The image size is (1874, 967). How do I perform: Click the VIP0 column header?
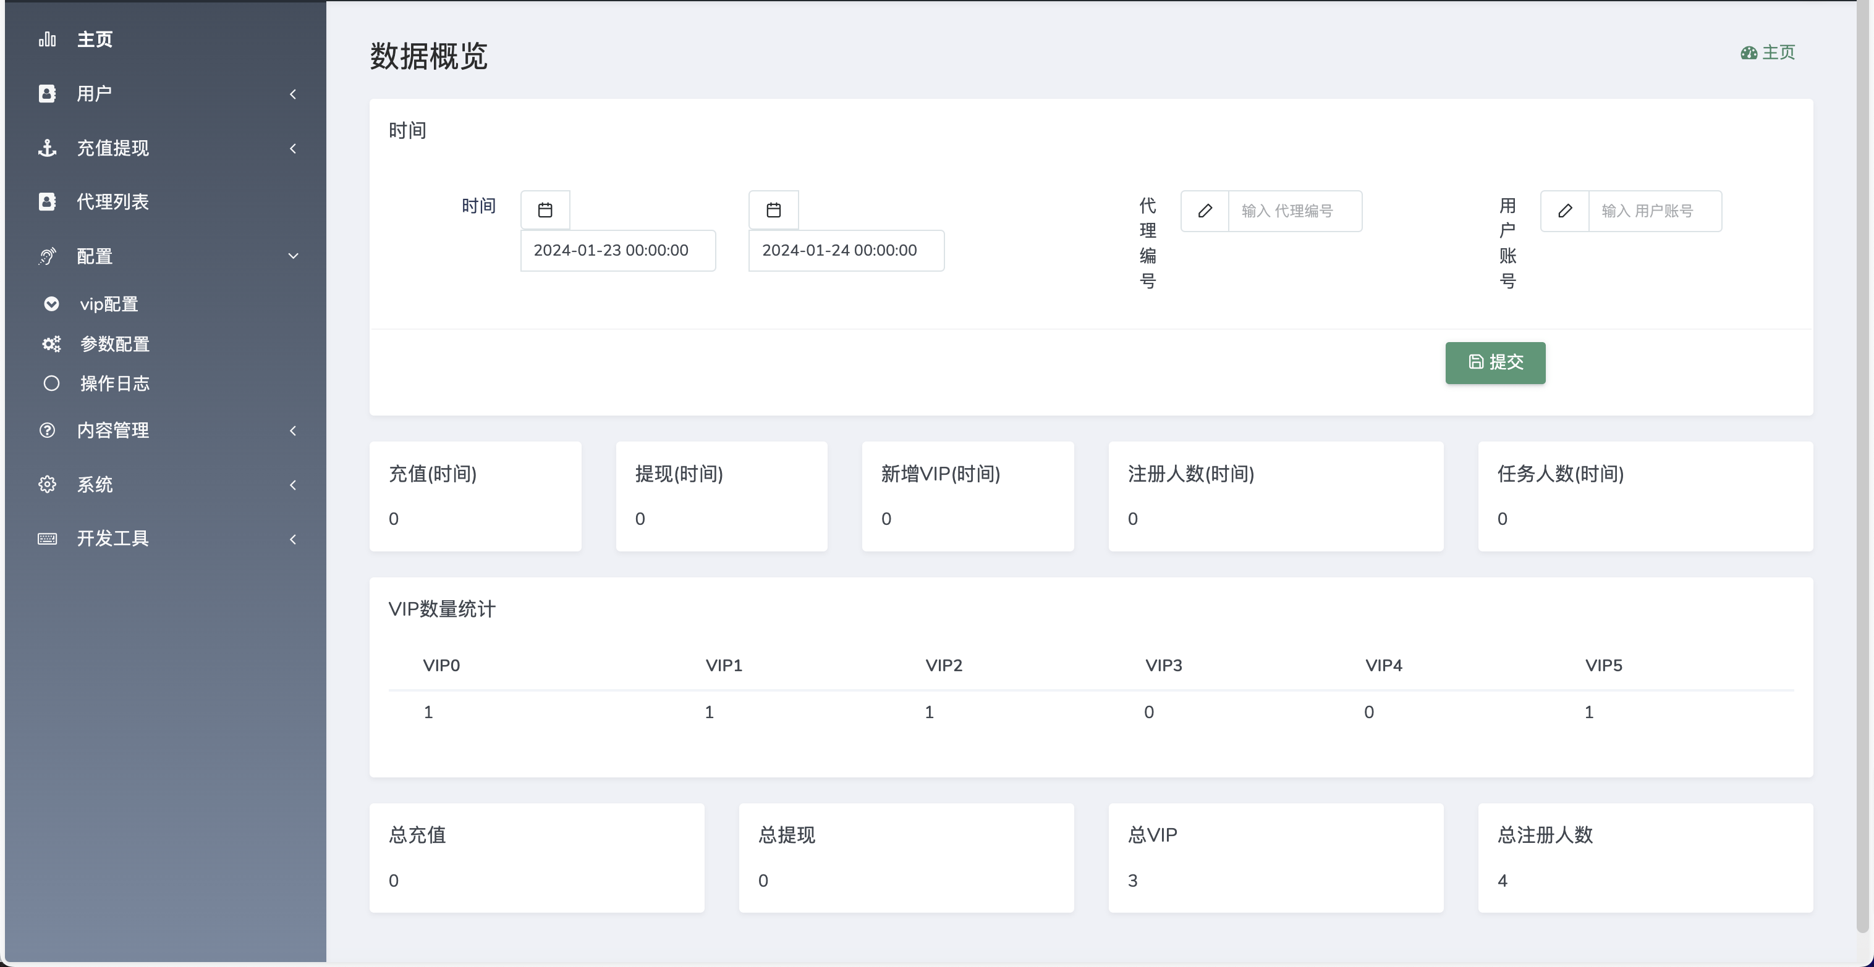[x=441, y=665]
